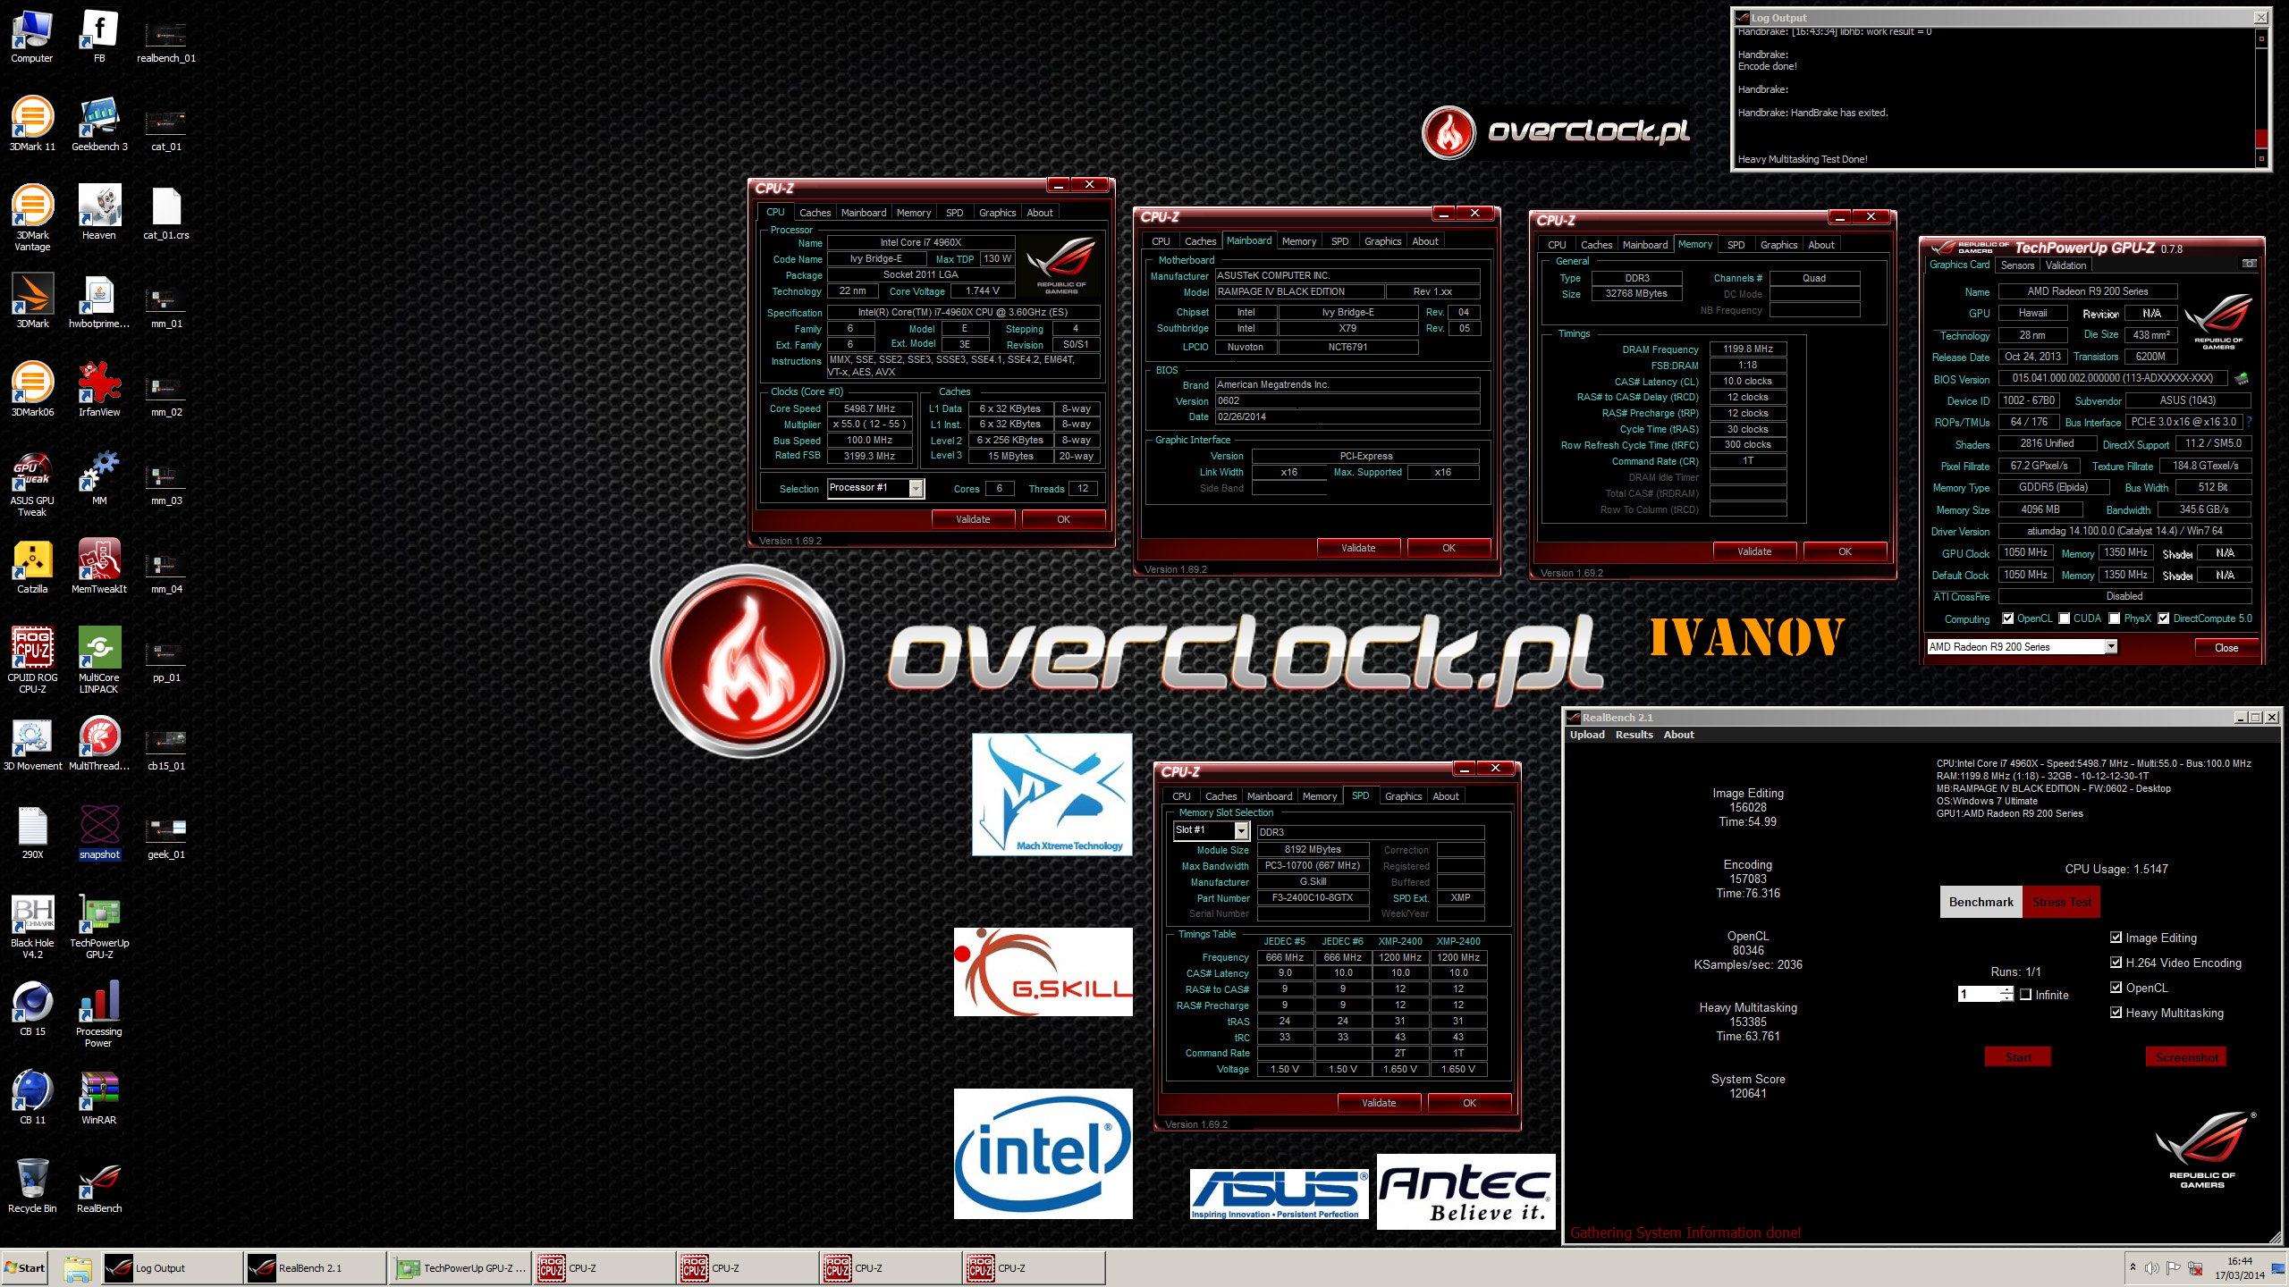The height and width of the screenshot is (1287, 2289).
Task: Open the snapshot desktop icon
Action: point(99,831)
